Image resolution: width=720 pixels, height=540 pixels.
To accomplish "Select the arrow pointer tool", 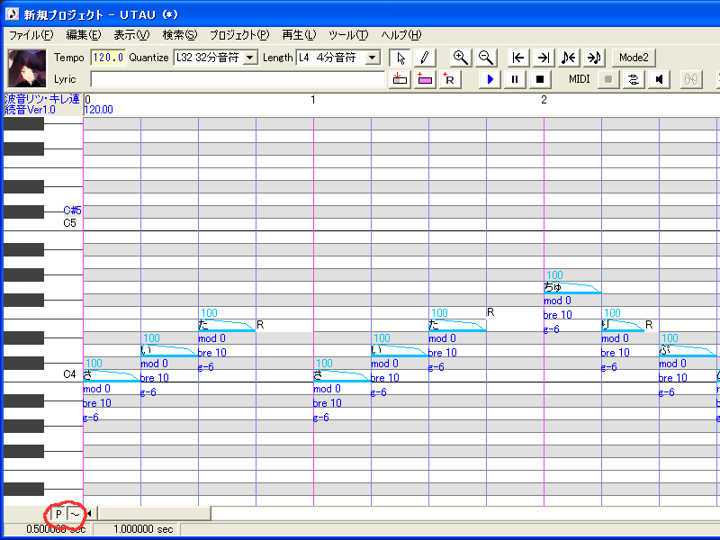I will (401, 58).
